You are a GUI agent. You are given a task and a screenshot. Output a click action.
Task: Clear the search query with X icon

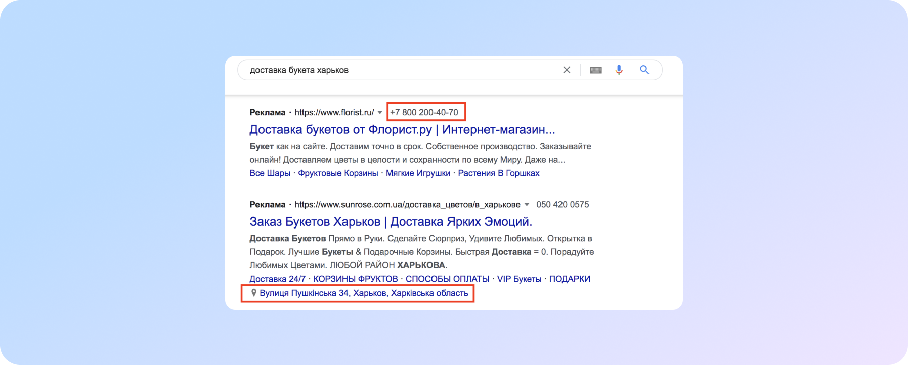pyautogui.click(x=567, y=70)
